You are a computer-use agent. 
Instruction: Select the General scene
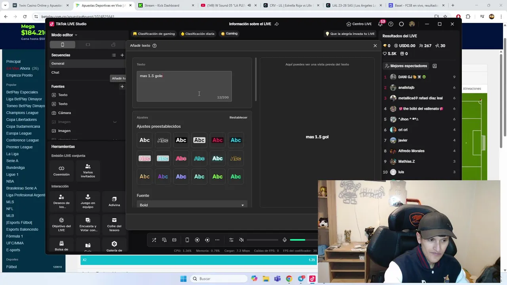click(88, 63)
